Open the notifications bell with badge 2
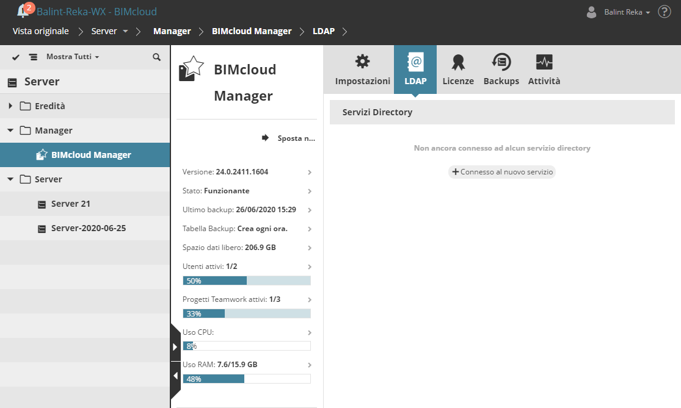681x408 pixels. 24,10
